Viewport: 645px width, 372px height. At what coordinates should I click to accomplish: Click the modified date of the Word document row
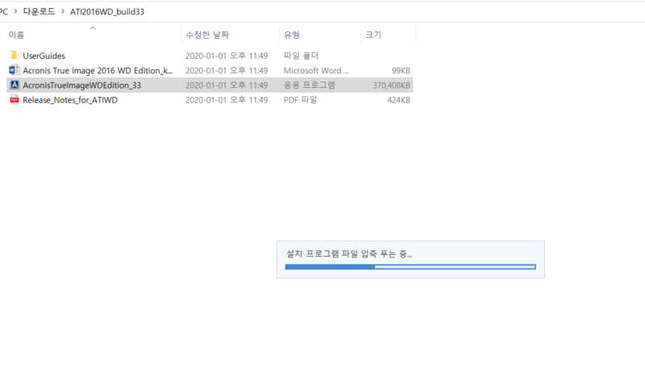click(227, 70)
